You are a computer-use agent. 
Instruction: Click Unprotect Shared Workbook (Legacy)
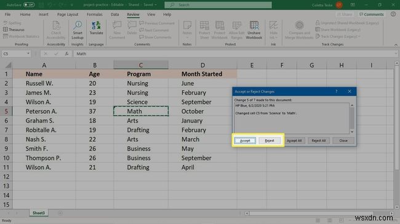point(347,23)
